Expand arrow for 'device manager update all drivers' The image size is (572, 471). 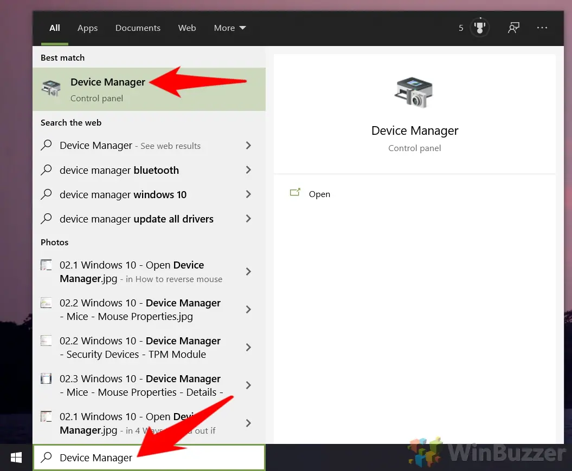pos(248,219)
